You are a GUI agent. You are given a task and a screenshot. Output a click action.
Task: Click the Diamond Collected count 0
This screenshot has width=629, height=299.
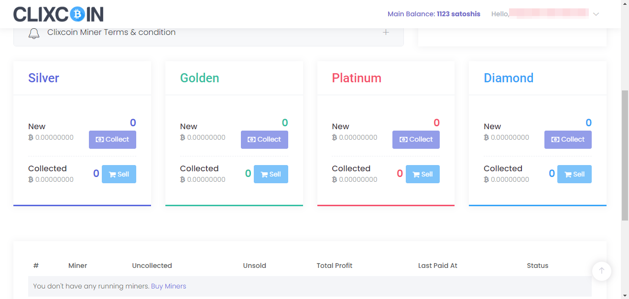tap(552, 174)
